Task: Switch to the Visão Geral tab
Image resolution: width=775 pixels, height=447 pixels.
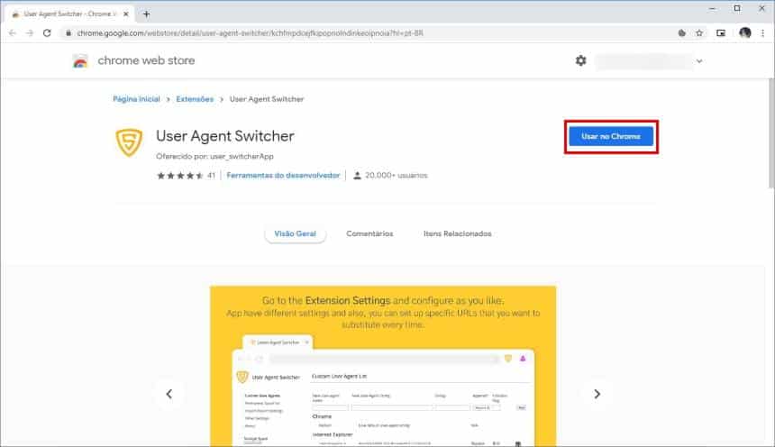Action: [x=295, y=233]
